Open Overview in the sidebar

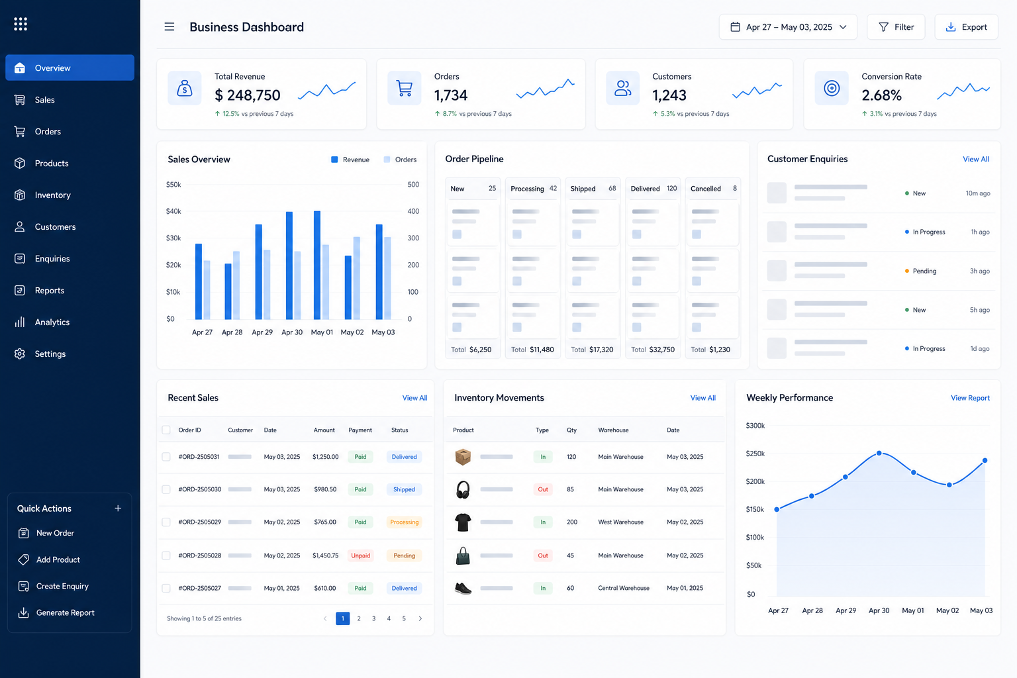(70, 68)
